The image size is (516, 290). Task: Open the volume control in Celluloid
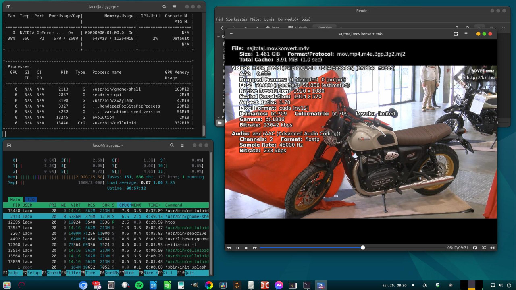492,247
